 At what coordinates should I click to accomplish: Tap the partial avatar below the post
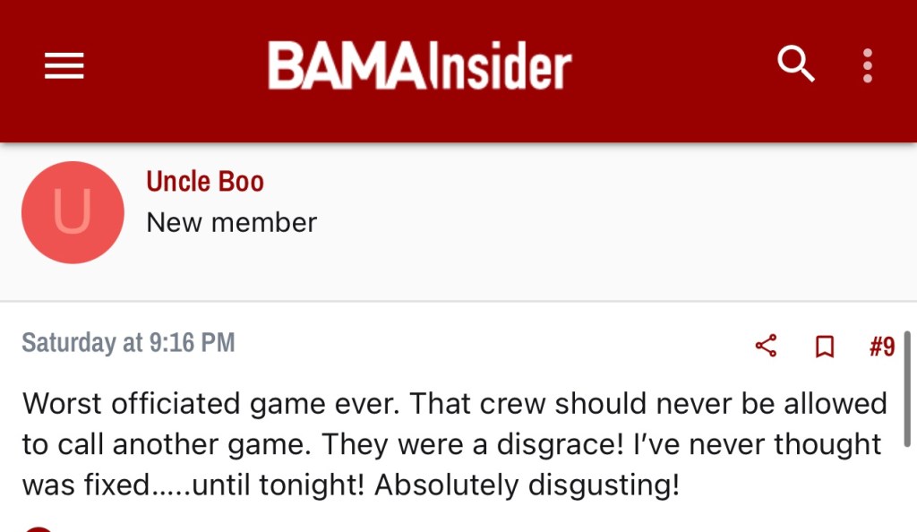[x=39, y=529]
